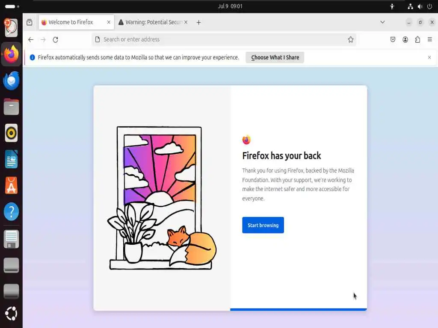Open the Files manager in dock
The image size is (438, 328).
tap(11, 107)
